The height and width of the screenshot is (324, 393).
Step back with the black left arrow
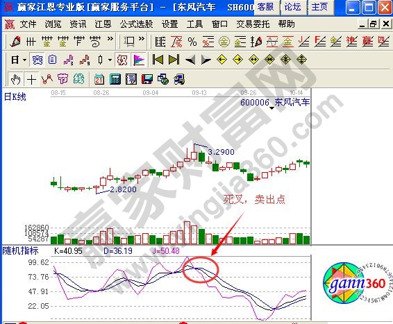tap(190, 60)
